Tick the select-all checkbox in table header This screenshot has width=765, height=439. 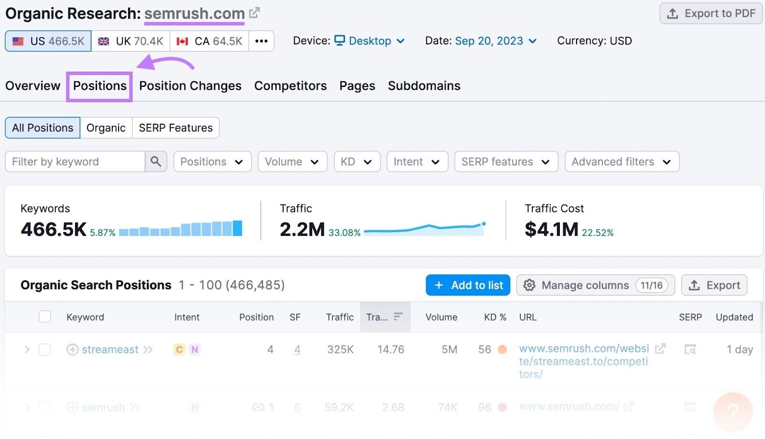pos(45,317)
